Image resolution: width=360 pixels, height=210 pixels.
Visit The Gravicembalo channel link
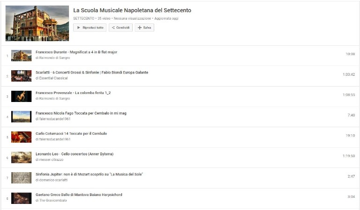(53, 201)
